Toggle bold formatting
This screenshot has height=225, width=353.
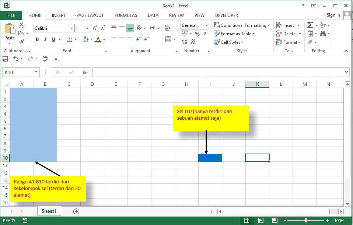click(37, 39)
